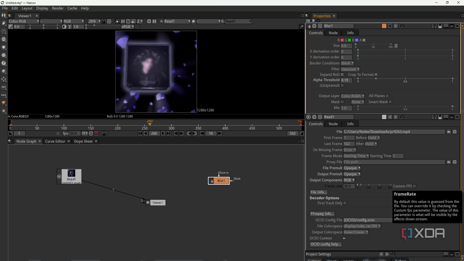The image size is (464, 261).
Task: Open the Cache menu
Action: (72, 8)
